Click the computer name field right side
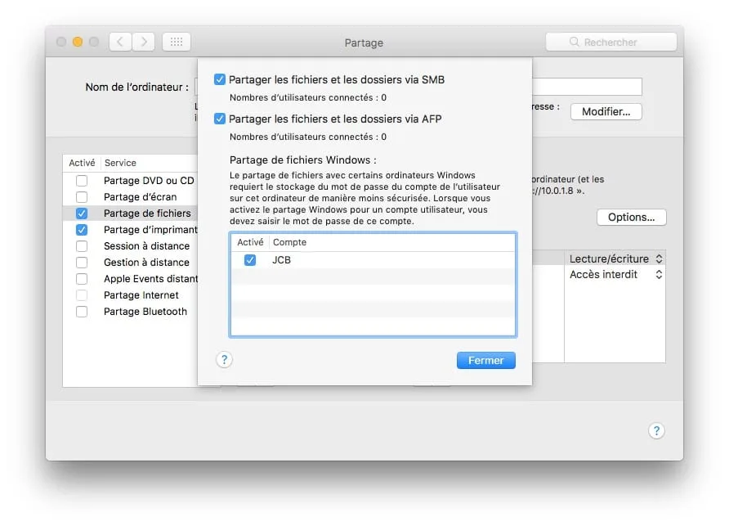This screenshot has width=729, height=526. (587, 87)
